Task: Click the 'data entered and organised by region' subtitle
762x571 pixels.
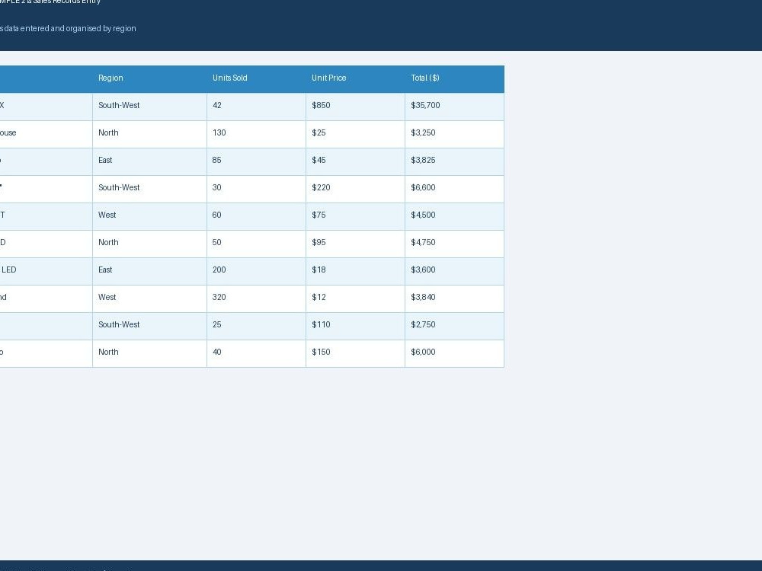Action: pyautogui.click(x=70, y=29)
